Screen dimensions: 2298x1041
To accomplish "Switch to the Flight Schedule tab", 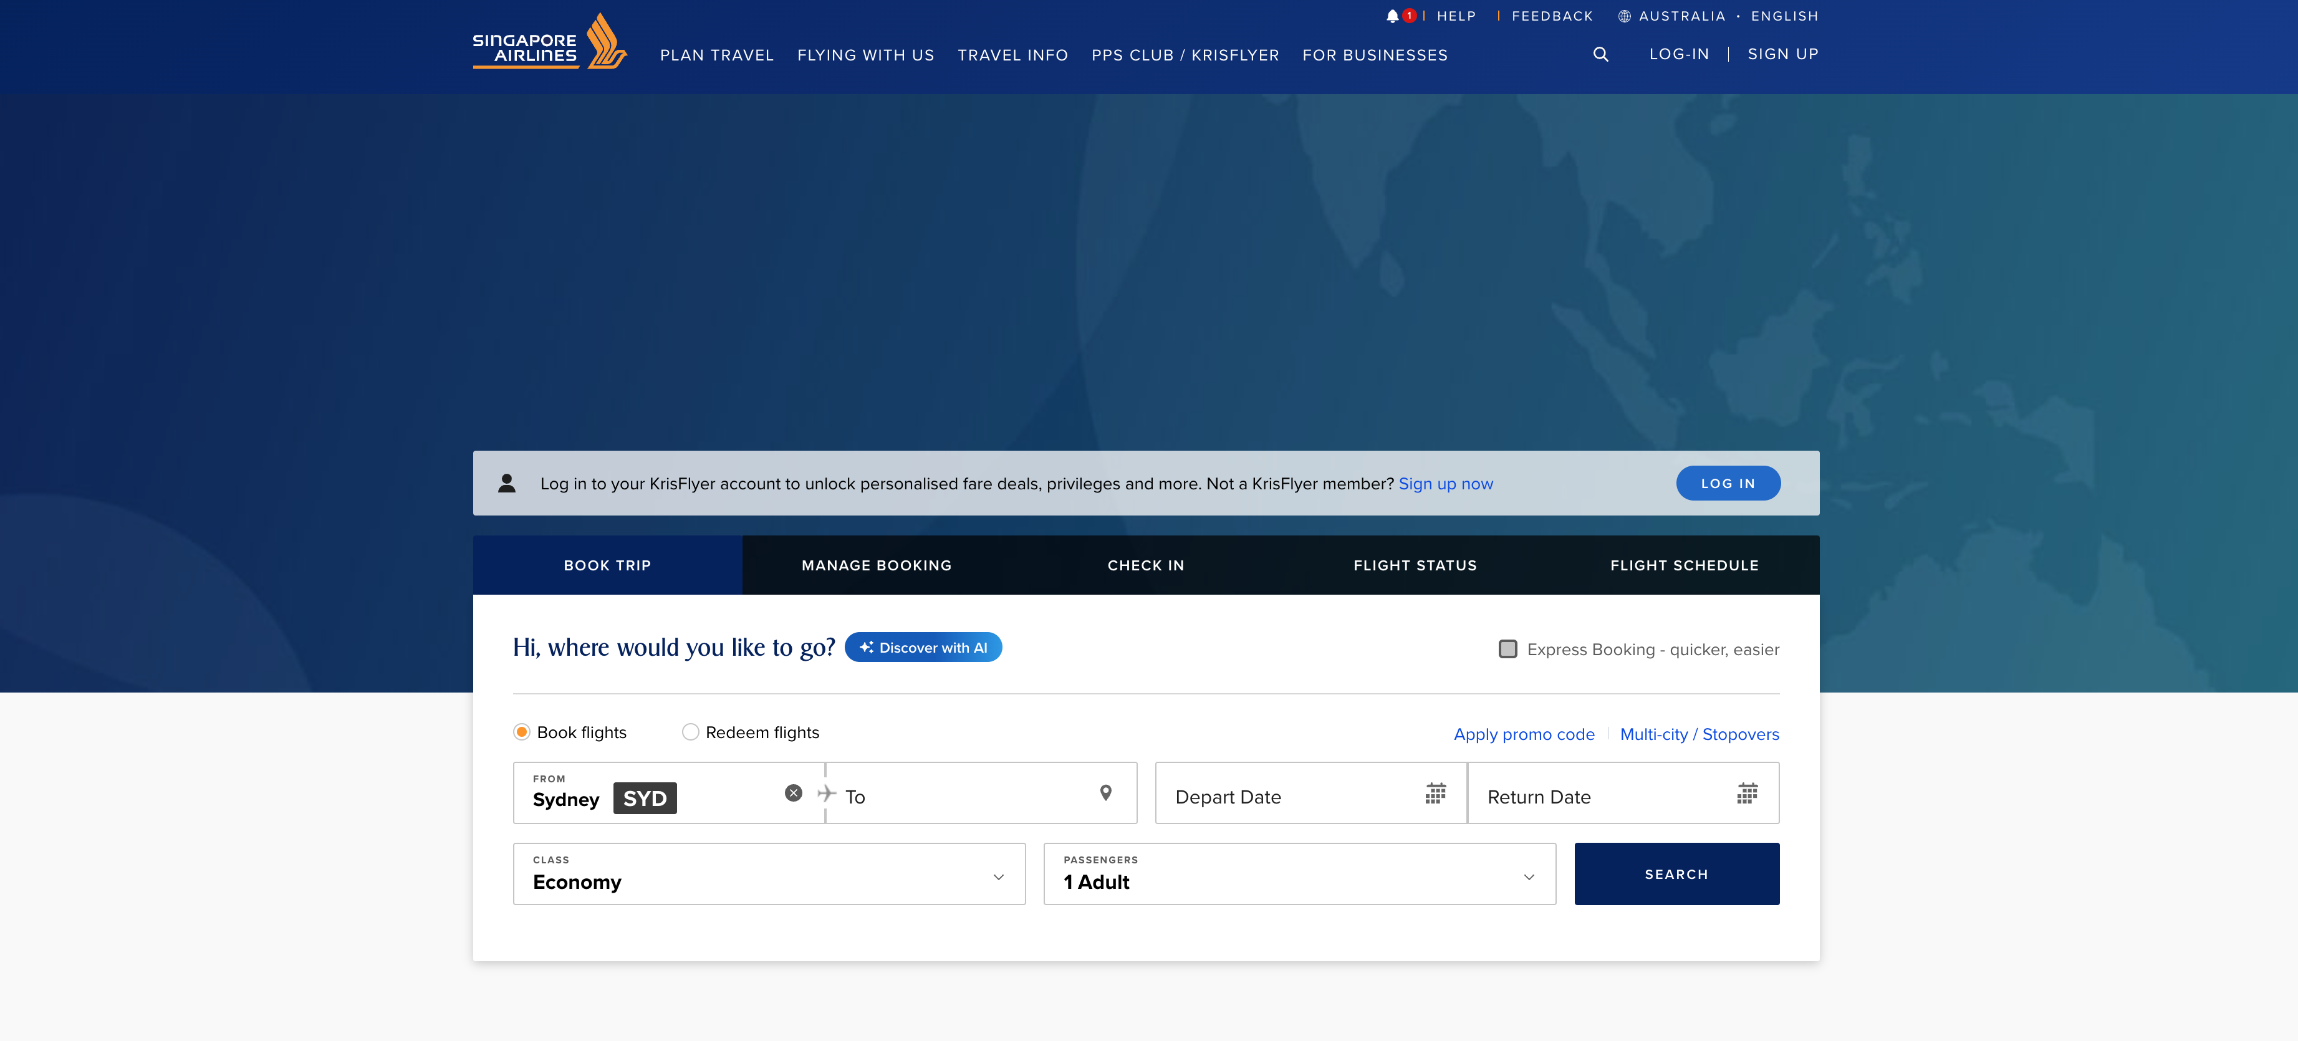I will pyautogui.click(x=1685, y=565).
